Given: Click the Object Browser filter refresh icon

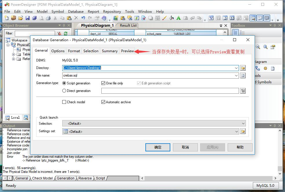Looking at the screenshot, I should click(x=66, y=33).
